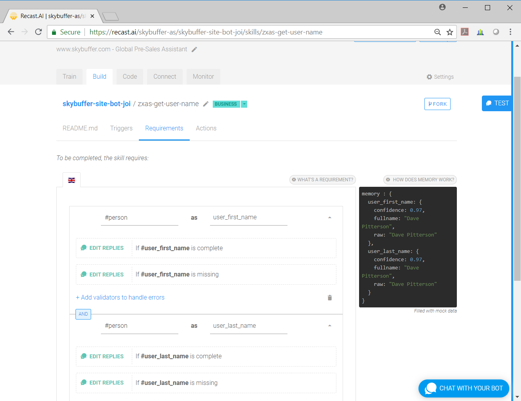
Task: Collapse the user_first_name requirement
Action: point(330,218)
